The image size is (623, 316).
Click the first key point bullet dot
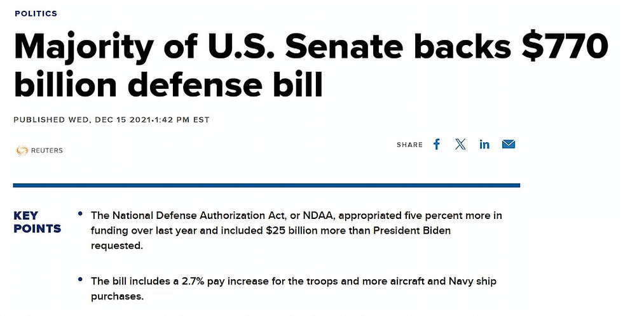pos(80,214)
